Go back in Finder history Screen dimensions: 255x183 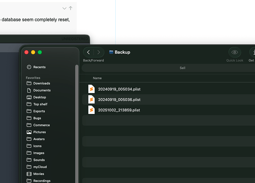tap(88, 52)
